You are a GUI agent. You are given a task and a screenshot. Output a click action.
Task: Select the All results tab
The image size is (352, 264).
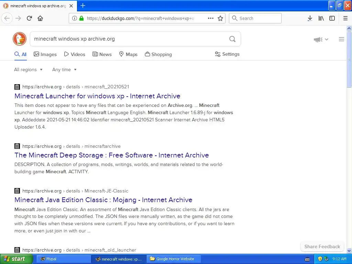20,54
